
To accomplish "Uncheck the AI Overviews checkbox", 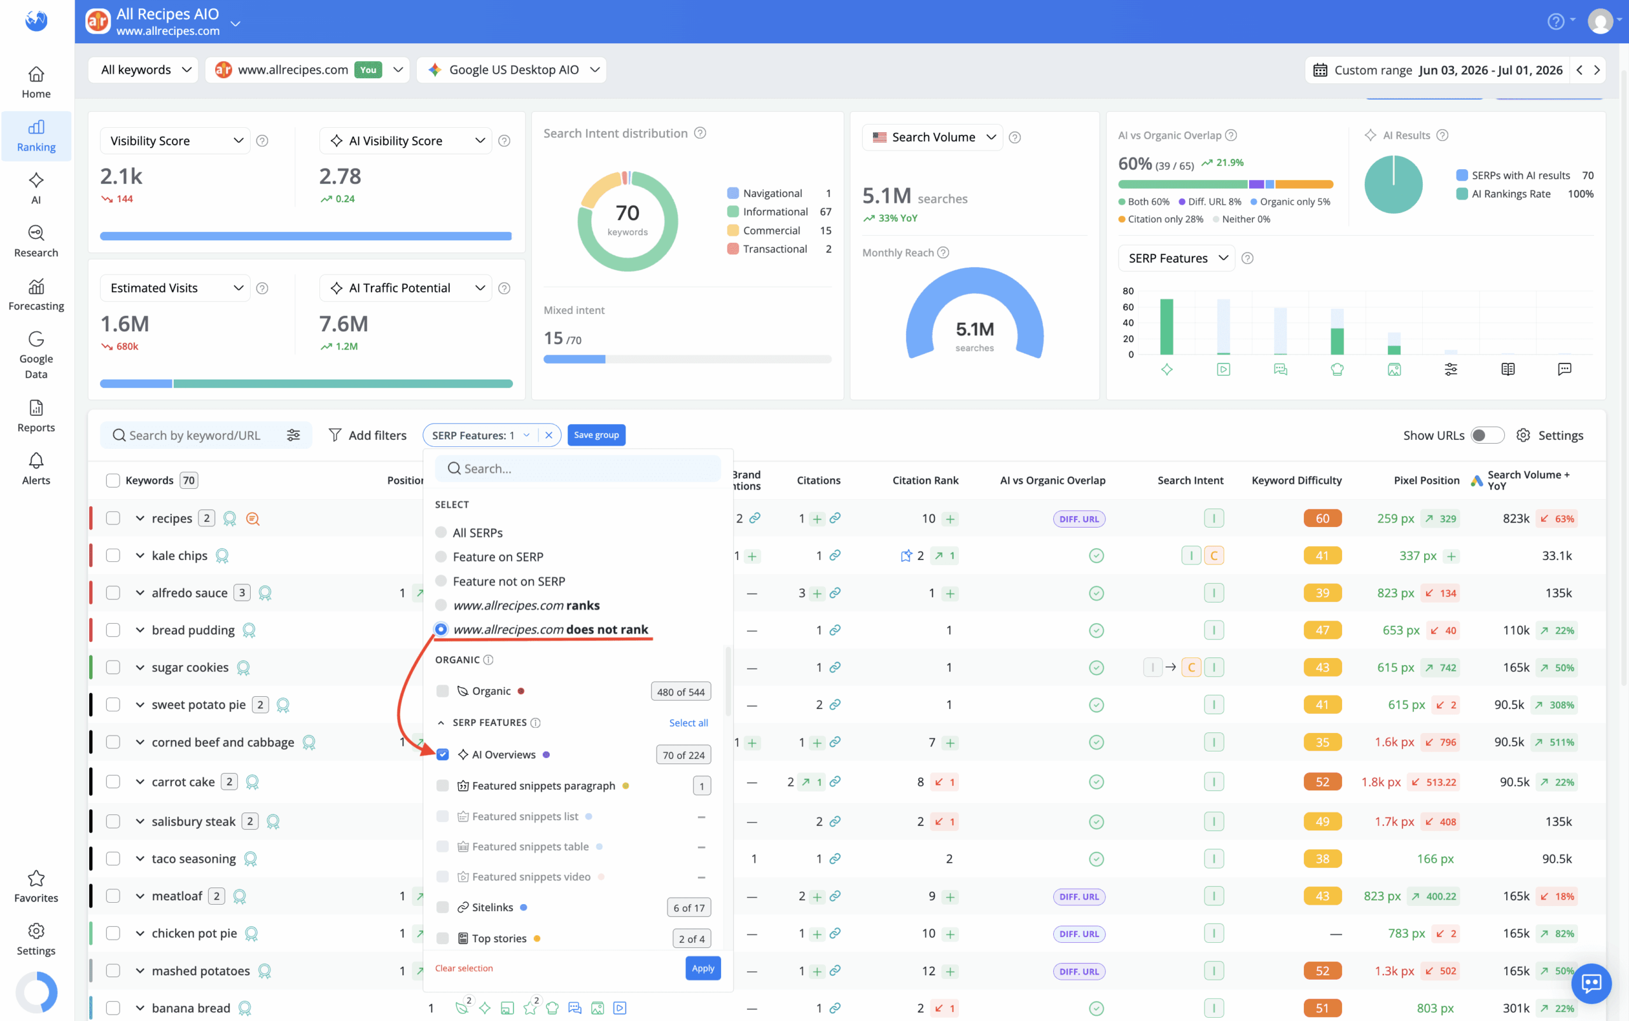I will (x=443, y=754).
